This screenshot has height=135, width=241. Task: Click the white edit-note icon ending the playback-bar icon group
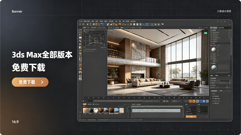pyautogui.click(x=207, y=101)
